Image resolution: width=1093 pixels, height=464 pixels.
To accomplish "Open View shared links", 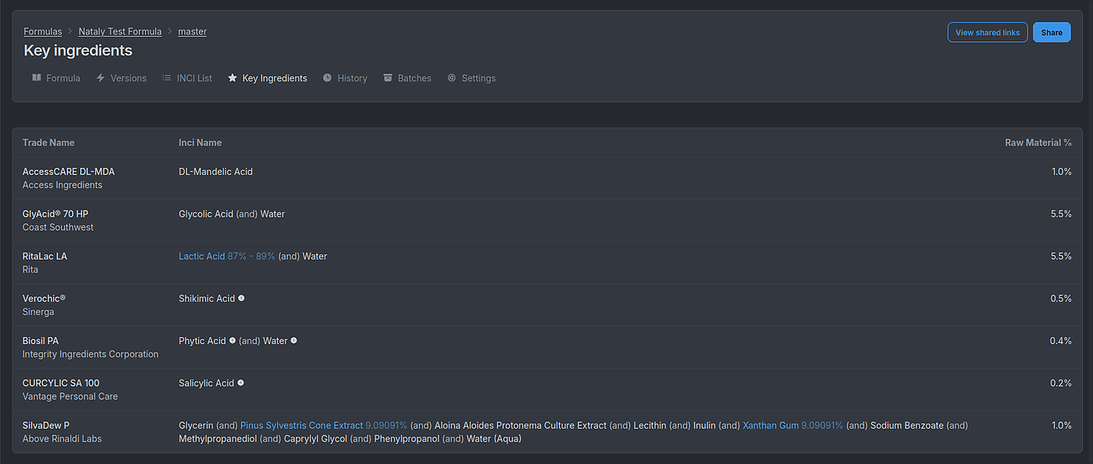I will [x=987, y=32].
